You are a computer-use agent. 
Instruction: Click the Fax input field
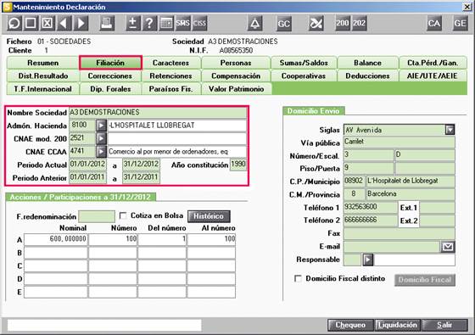(399, 233)
